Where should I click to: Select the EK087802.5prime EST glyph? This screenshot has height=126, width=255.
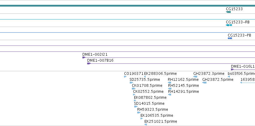click(135, 101)
